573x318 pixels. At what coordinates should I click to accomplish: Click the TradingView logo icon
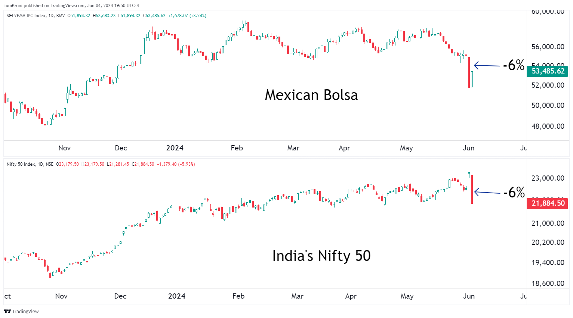coord(7,311)
